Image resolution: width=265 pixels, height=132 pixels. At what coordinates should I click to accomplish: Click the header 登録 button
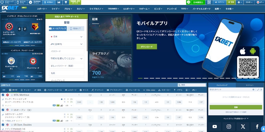click(231, 2)
